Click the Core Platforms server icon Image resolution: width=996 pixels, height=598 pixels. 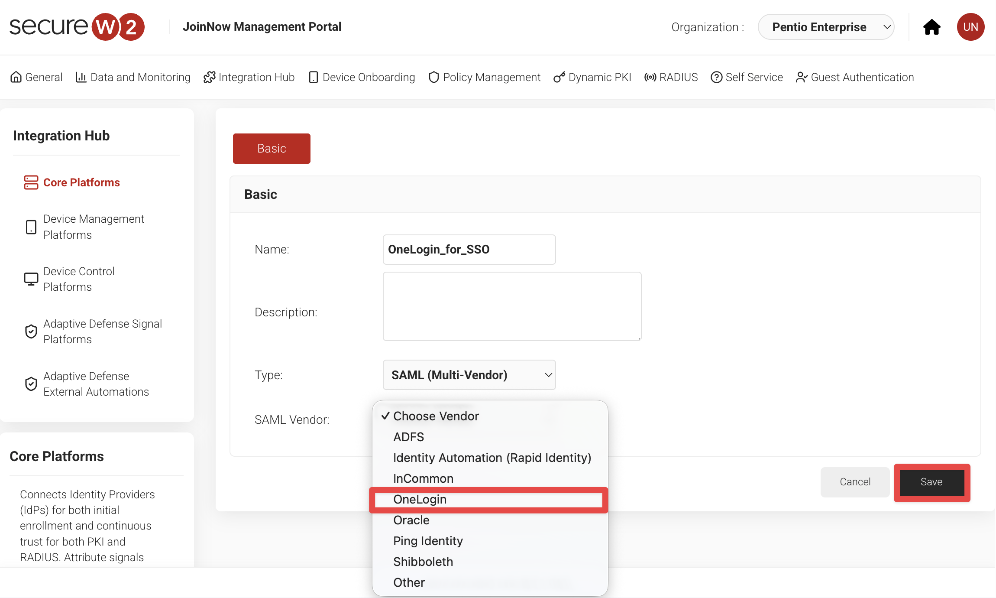(x=31, y=182)
